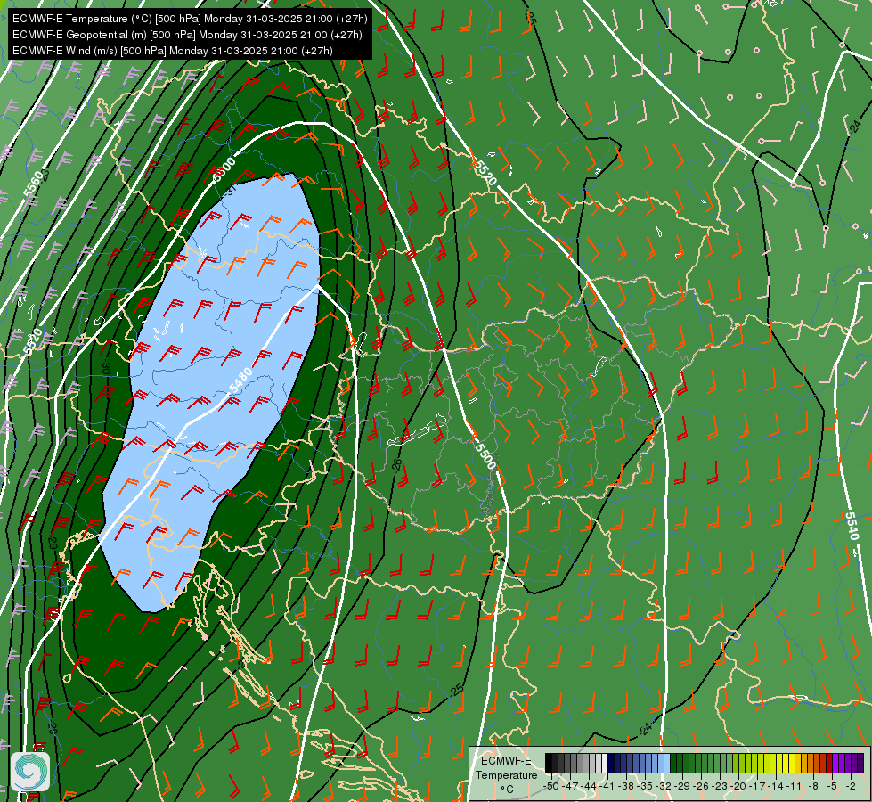Click the -20 value on the legend scale
The image size is (872, 802).
tap(739, 786)
